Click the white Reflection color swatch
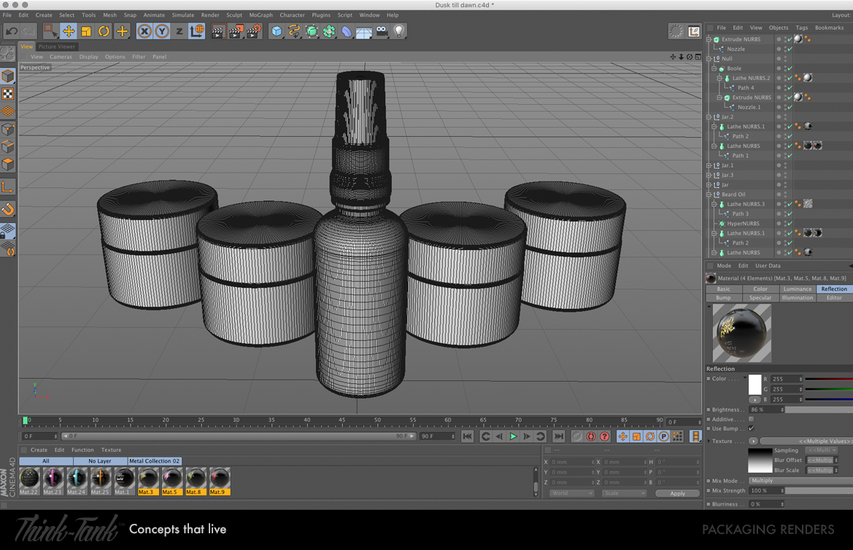 [754, 384]
